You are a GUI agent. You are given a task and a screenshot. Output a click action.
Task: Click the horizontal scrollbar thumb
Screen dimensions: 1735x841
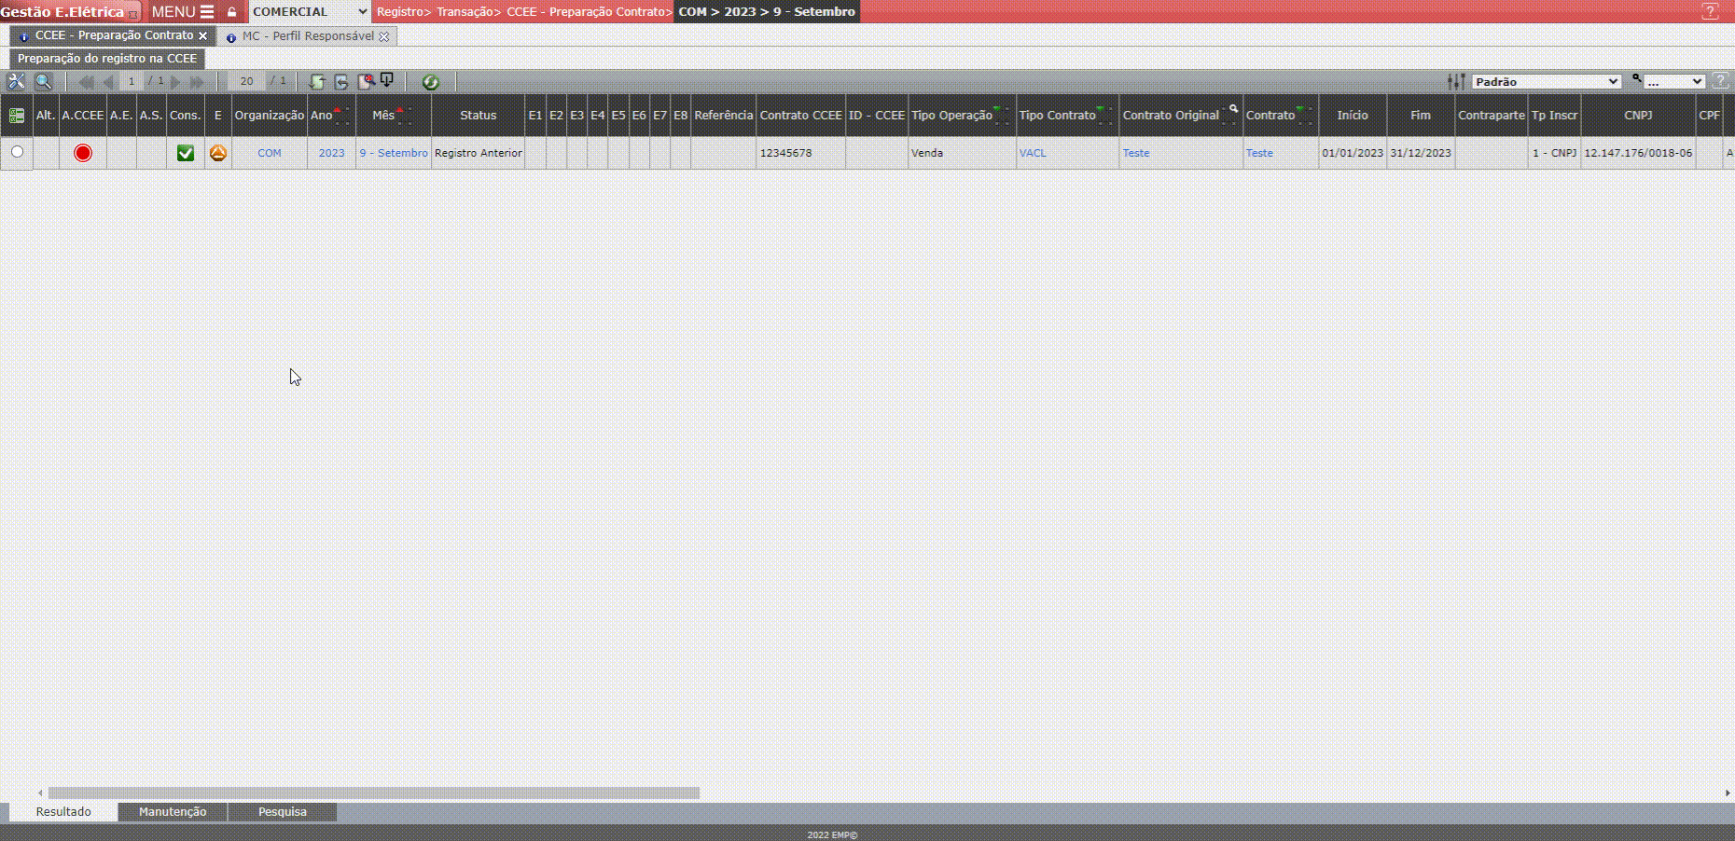(373, 793)
